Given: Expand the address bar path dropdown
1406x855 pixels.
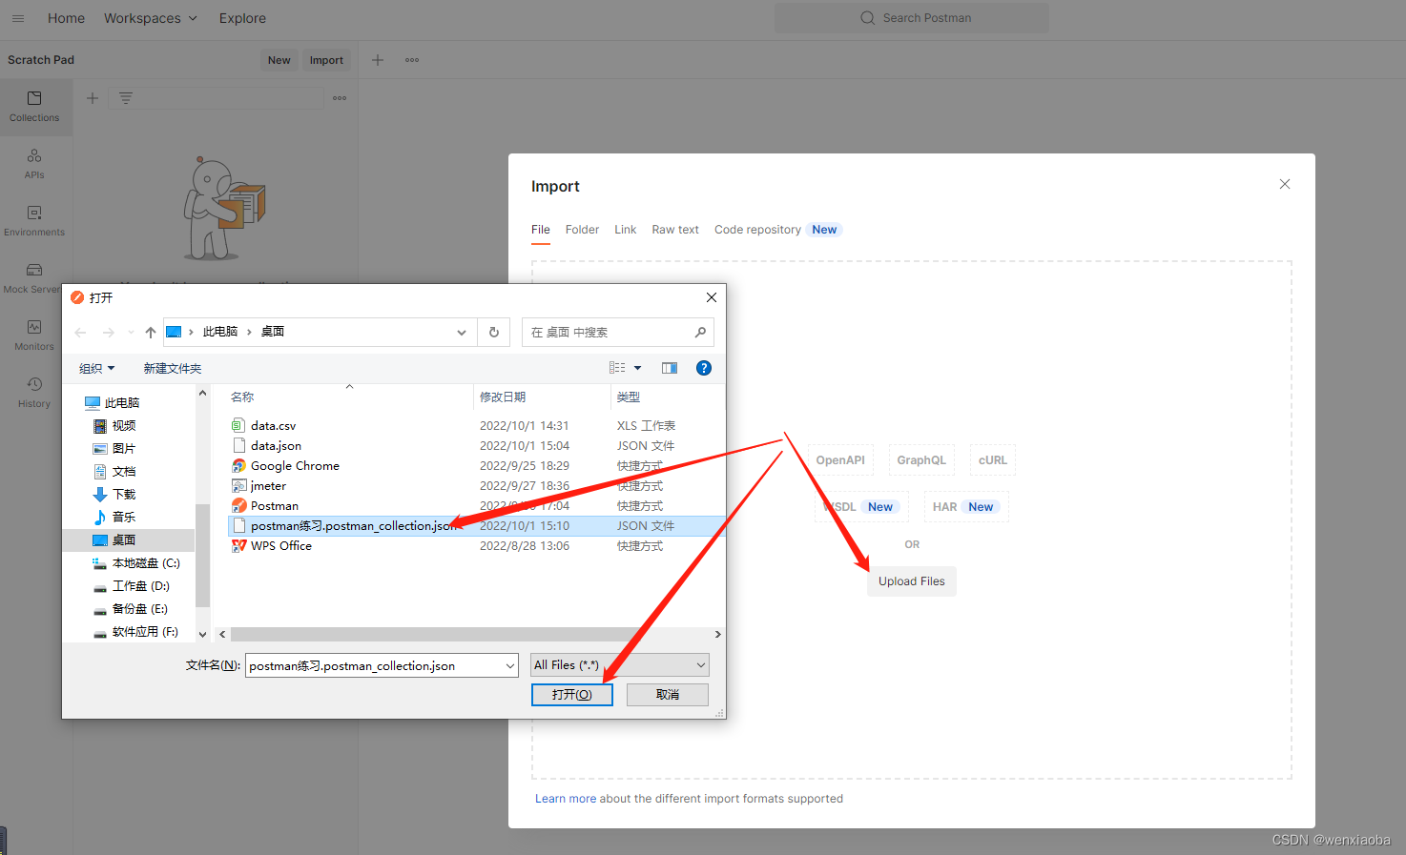Looking at the screenshot, I should coord(462,333).
